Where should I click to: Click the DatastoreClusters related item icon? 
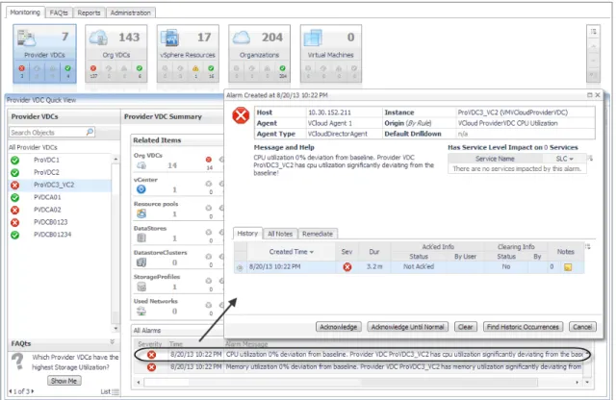(141, 262)
